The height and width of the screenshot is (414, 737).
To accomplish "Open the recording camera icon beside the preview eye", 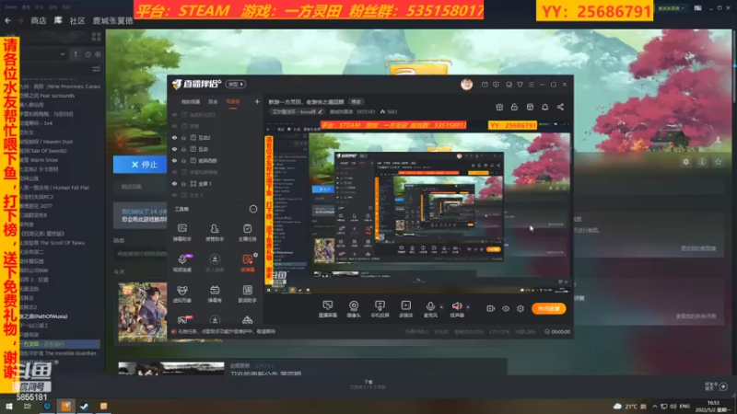I will [x=490, y=308].
